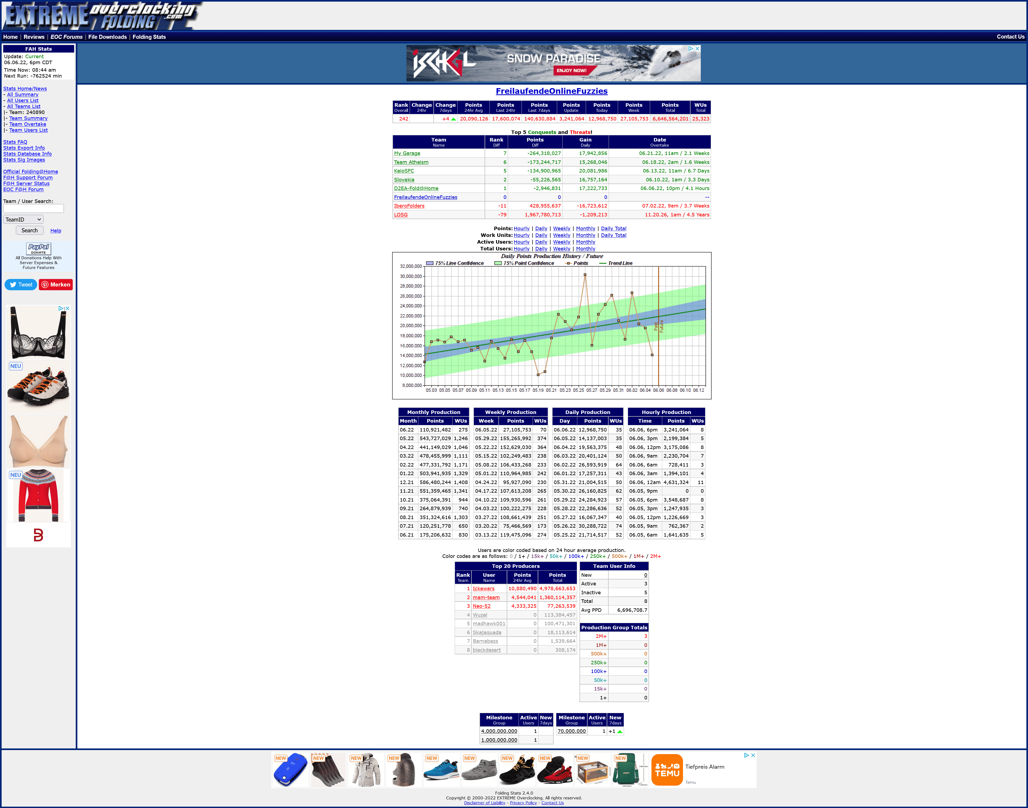Click the Tweet button with bird icon
Viewport: 1028px width, 808px height.
coord(21,284)
